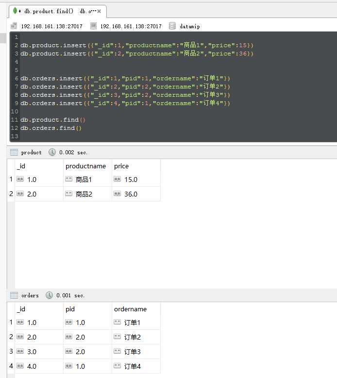Click the host computer icon before second address
This screenshot has height=378, width=337.
click(x=93, y=26)
